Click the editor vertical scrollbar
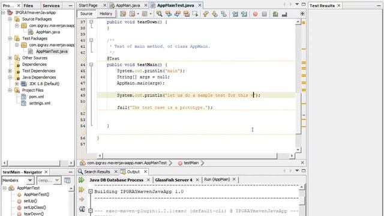Image resolution: width=384 pixels, height=216 pixels. [298, 86]
